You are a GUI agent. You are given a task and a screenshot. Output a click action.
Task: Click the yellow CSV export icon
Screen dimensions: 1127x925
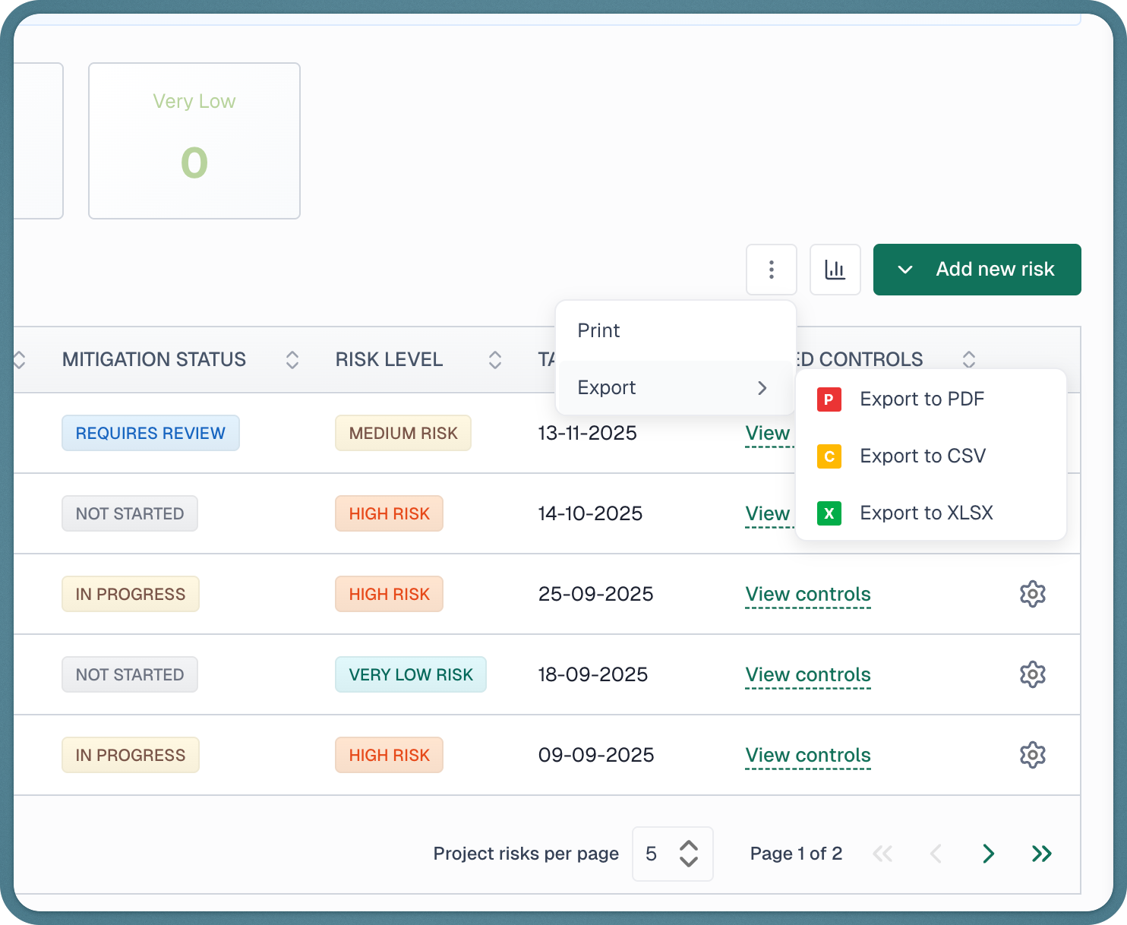click(x=829, y=456)
